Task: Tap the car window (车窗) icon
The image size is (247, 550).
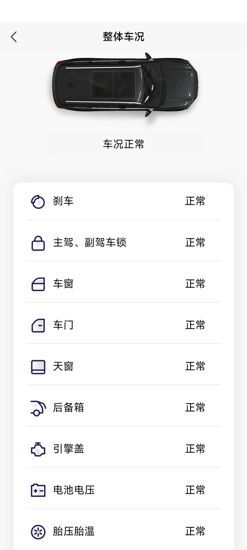Action: (x=38, y=284)
